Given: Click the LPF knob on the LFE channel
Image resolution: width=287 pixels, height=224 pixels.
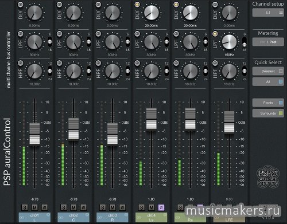Looking at the screenshot, I should (229, 42).
